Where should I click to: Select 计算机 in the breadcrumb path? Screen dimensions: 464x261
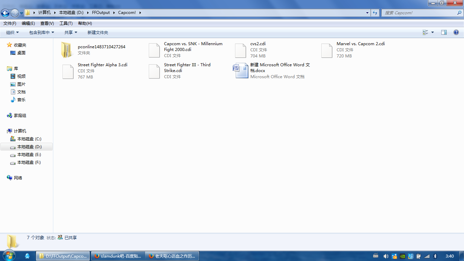pos(44,13)
